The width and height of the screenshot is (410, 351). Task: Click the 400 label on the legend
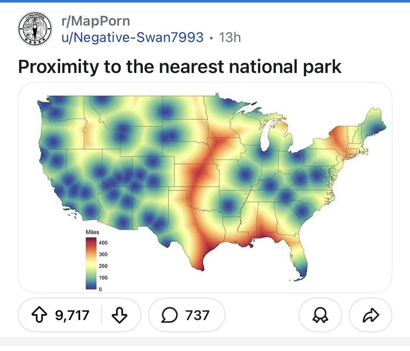click(103, 242)
